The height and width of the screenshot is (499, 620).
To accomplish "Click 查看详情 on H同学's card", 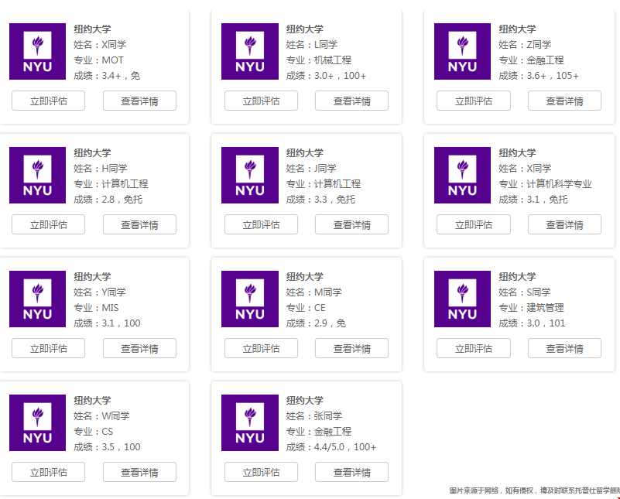I will point(139,224).
